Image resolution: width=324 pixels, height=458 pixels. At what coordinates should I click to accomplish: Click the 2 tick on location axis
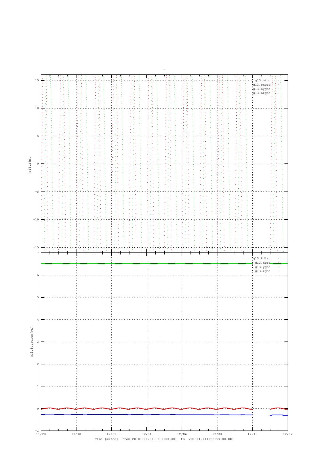tap(38, 364)
